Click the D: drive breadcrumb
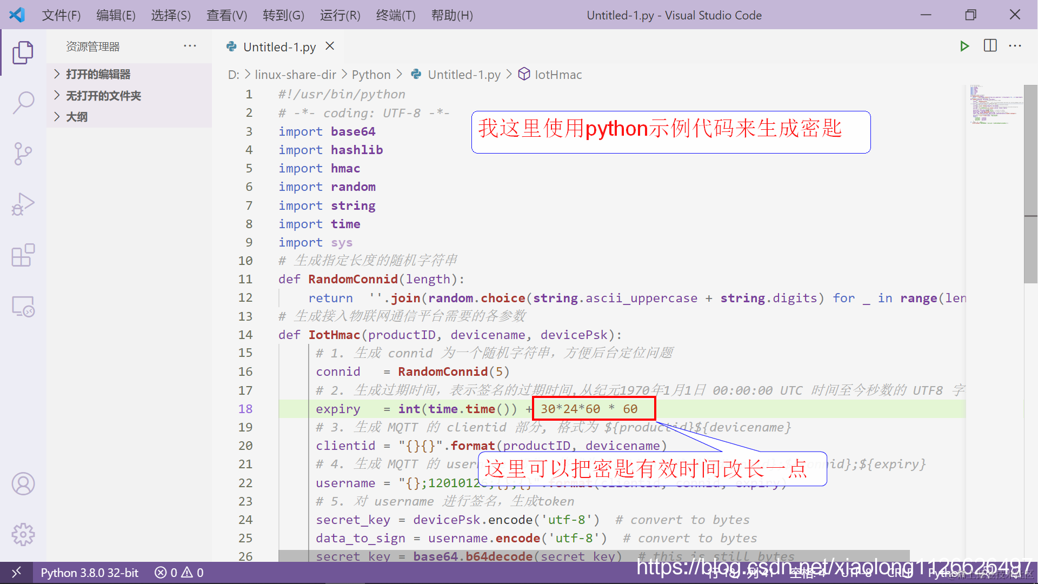The width and height of the screenshot is (1038, 584). 234,75
